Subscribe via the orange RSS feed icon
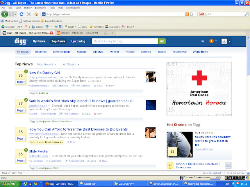This screenshot has width=250, height=187. click(x=187, y=14)
